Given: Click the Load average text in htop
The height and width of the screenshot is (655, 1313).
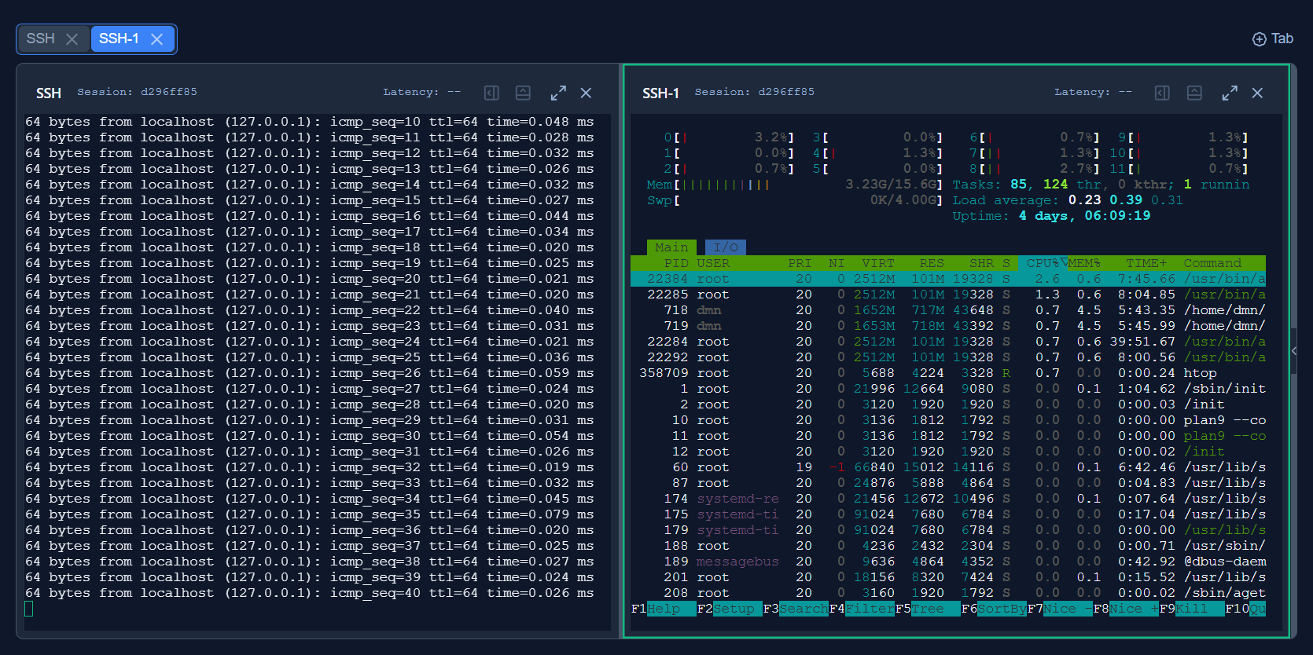Looking at the screenshot, I should pos(1068,200).
